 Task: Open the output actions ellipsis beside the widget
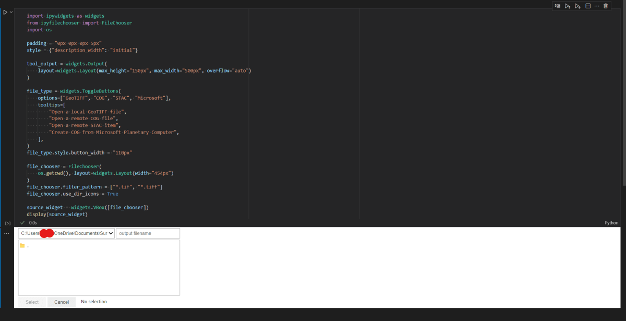tap(7, 233)
